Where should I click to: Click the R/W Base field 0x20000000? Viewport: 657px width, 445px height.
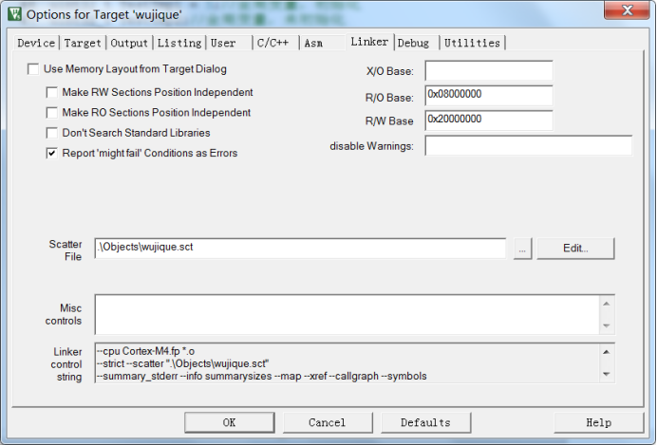click(x=489, y=121)
